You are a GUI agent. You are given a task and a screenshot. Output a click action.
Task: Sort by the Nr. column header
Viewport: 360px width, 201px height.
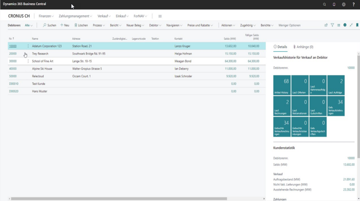click(11, 39)
